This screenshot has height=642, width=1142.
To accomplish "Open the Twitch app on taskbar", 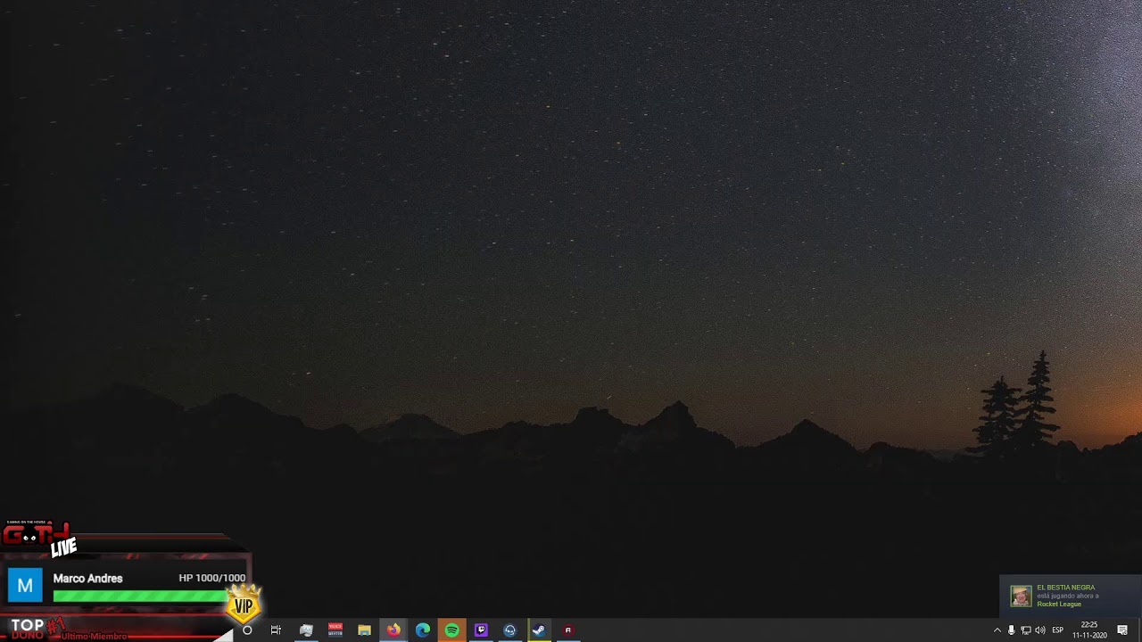I will click(x=481, y=630).
